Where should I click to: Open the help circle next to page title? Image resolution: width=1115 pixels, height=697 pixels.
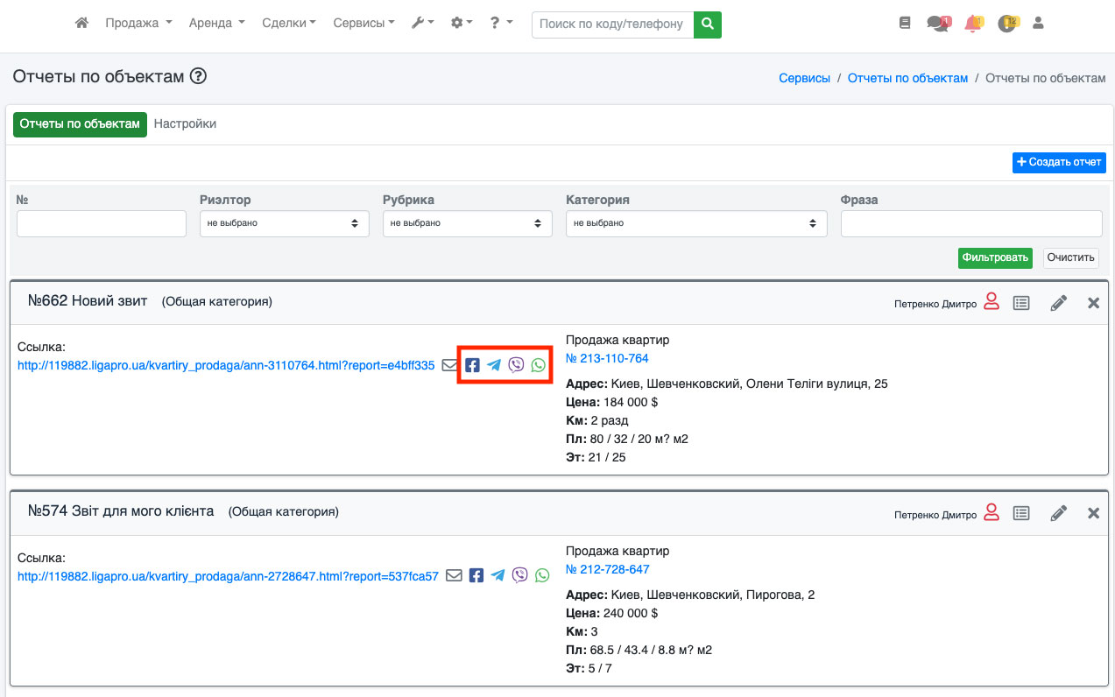[198, 77]
